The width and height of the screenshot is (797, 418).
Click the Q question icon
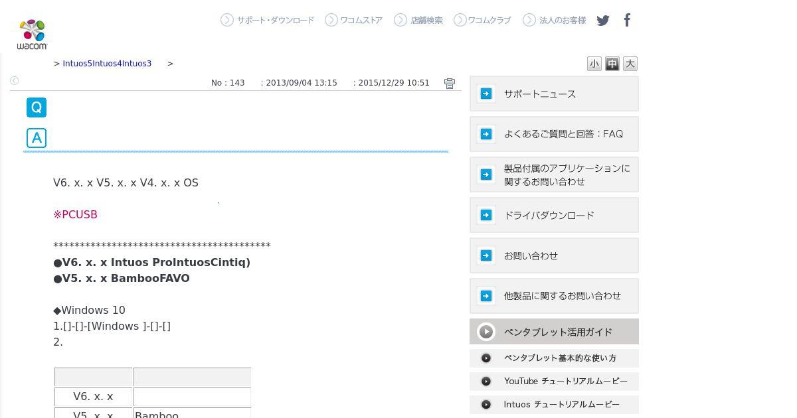pos(37,107)
